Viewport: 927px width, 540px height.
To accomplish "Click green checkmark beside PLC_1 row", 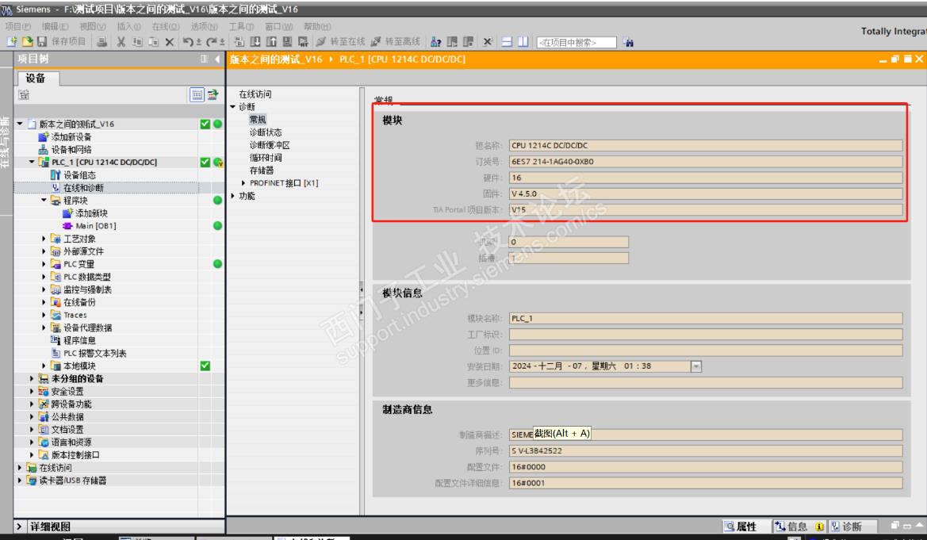I will pyautogui.click(x=205, y=162).
